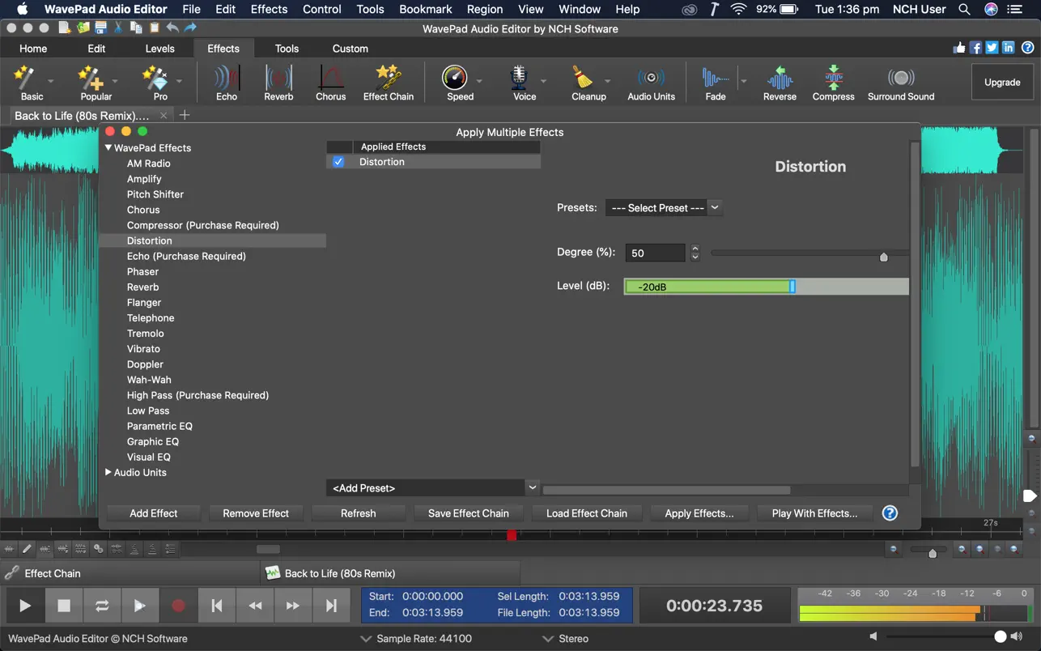
Task: Select Parametric EQ in the effects list
Action: click(x=159, y=426)
